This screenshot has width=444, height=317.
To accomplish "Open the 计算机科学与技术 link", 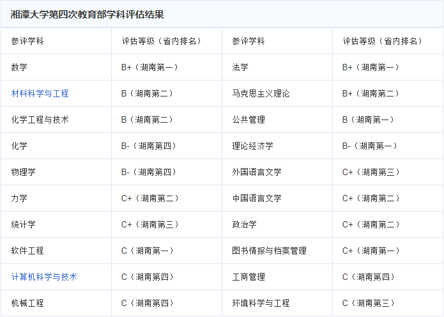I will tap(44, 277).
